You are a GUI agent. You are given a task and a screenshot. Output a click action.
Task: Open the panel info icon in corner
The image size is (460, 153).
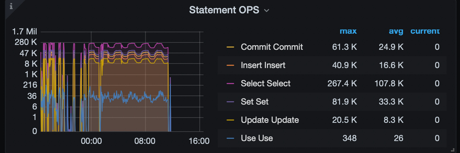[11, 6]
